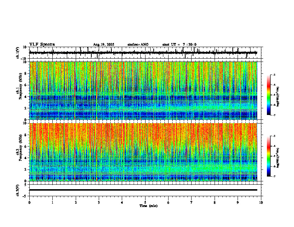
Task: Click time axis tick label '4'
Action: click(122, 203)
